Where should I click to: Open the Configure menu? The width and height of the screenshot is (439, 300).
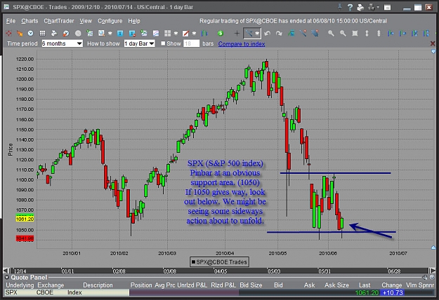point(110,21)
